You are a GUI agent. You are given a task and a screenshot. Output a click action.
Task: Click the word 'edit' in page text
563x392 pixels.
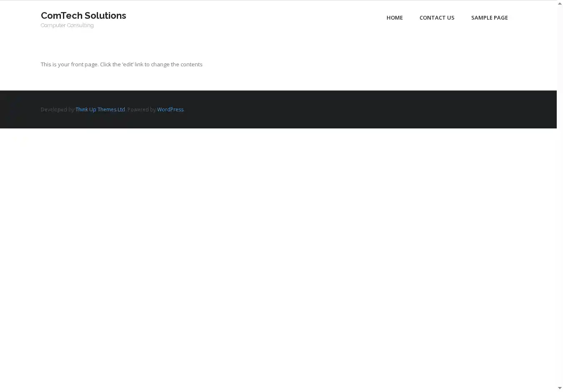[128, 64]
